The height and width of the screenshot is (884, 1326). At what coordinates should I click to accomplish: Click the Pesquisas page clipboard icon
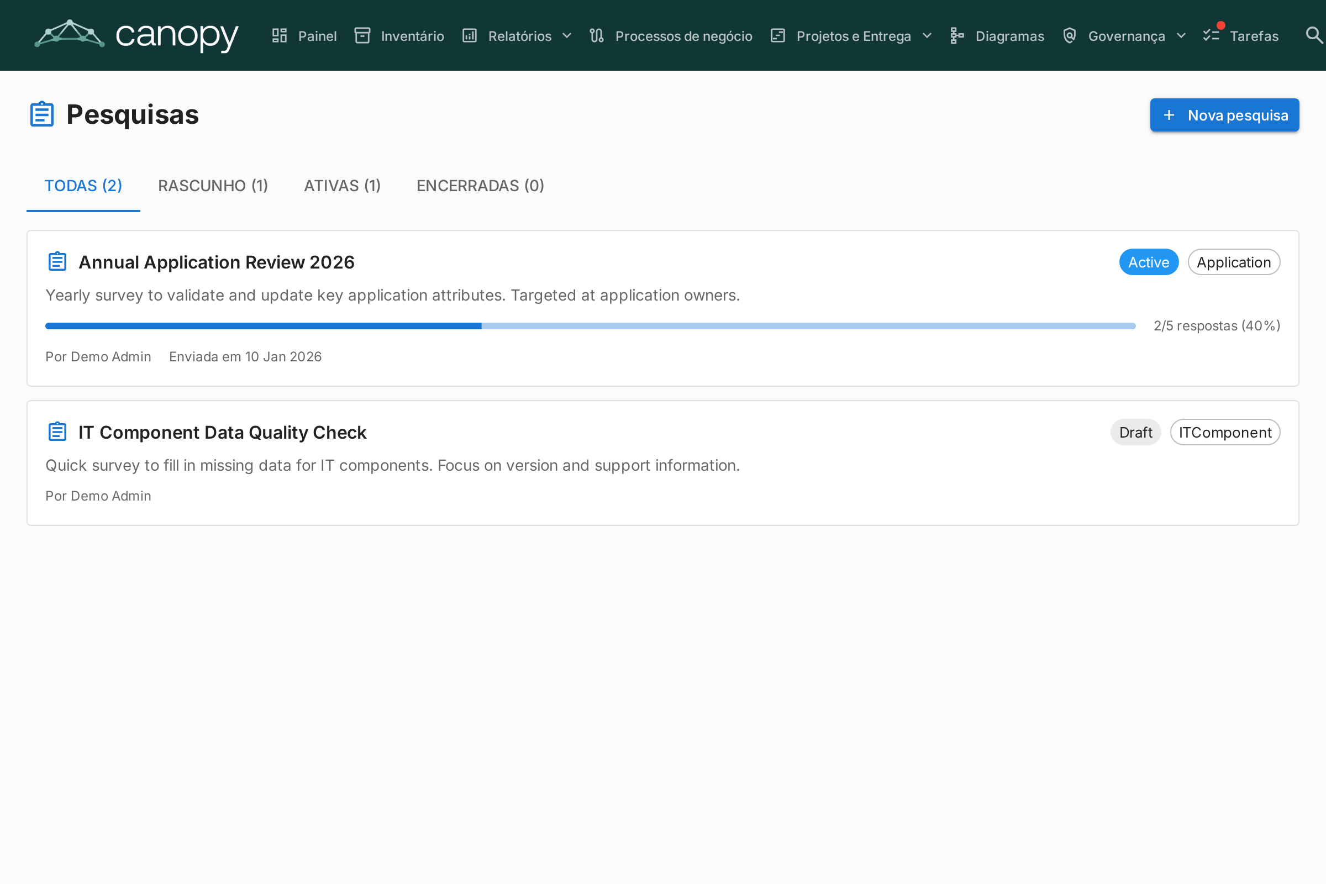pyautogui.click(x=42, y=114)
